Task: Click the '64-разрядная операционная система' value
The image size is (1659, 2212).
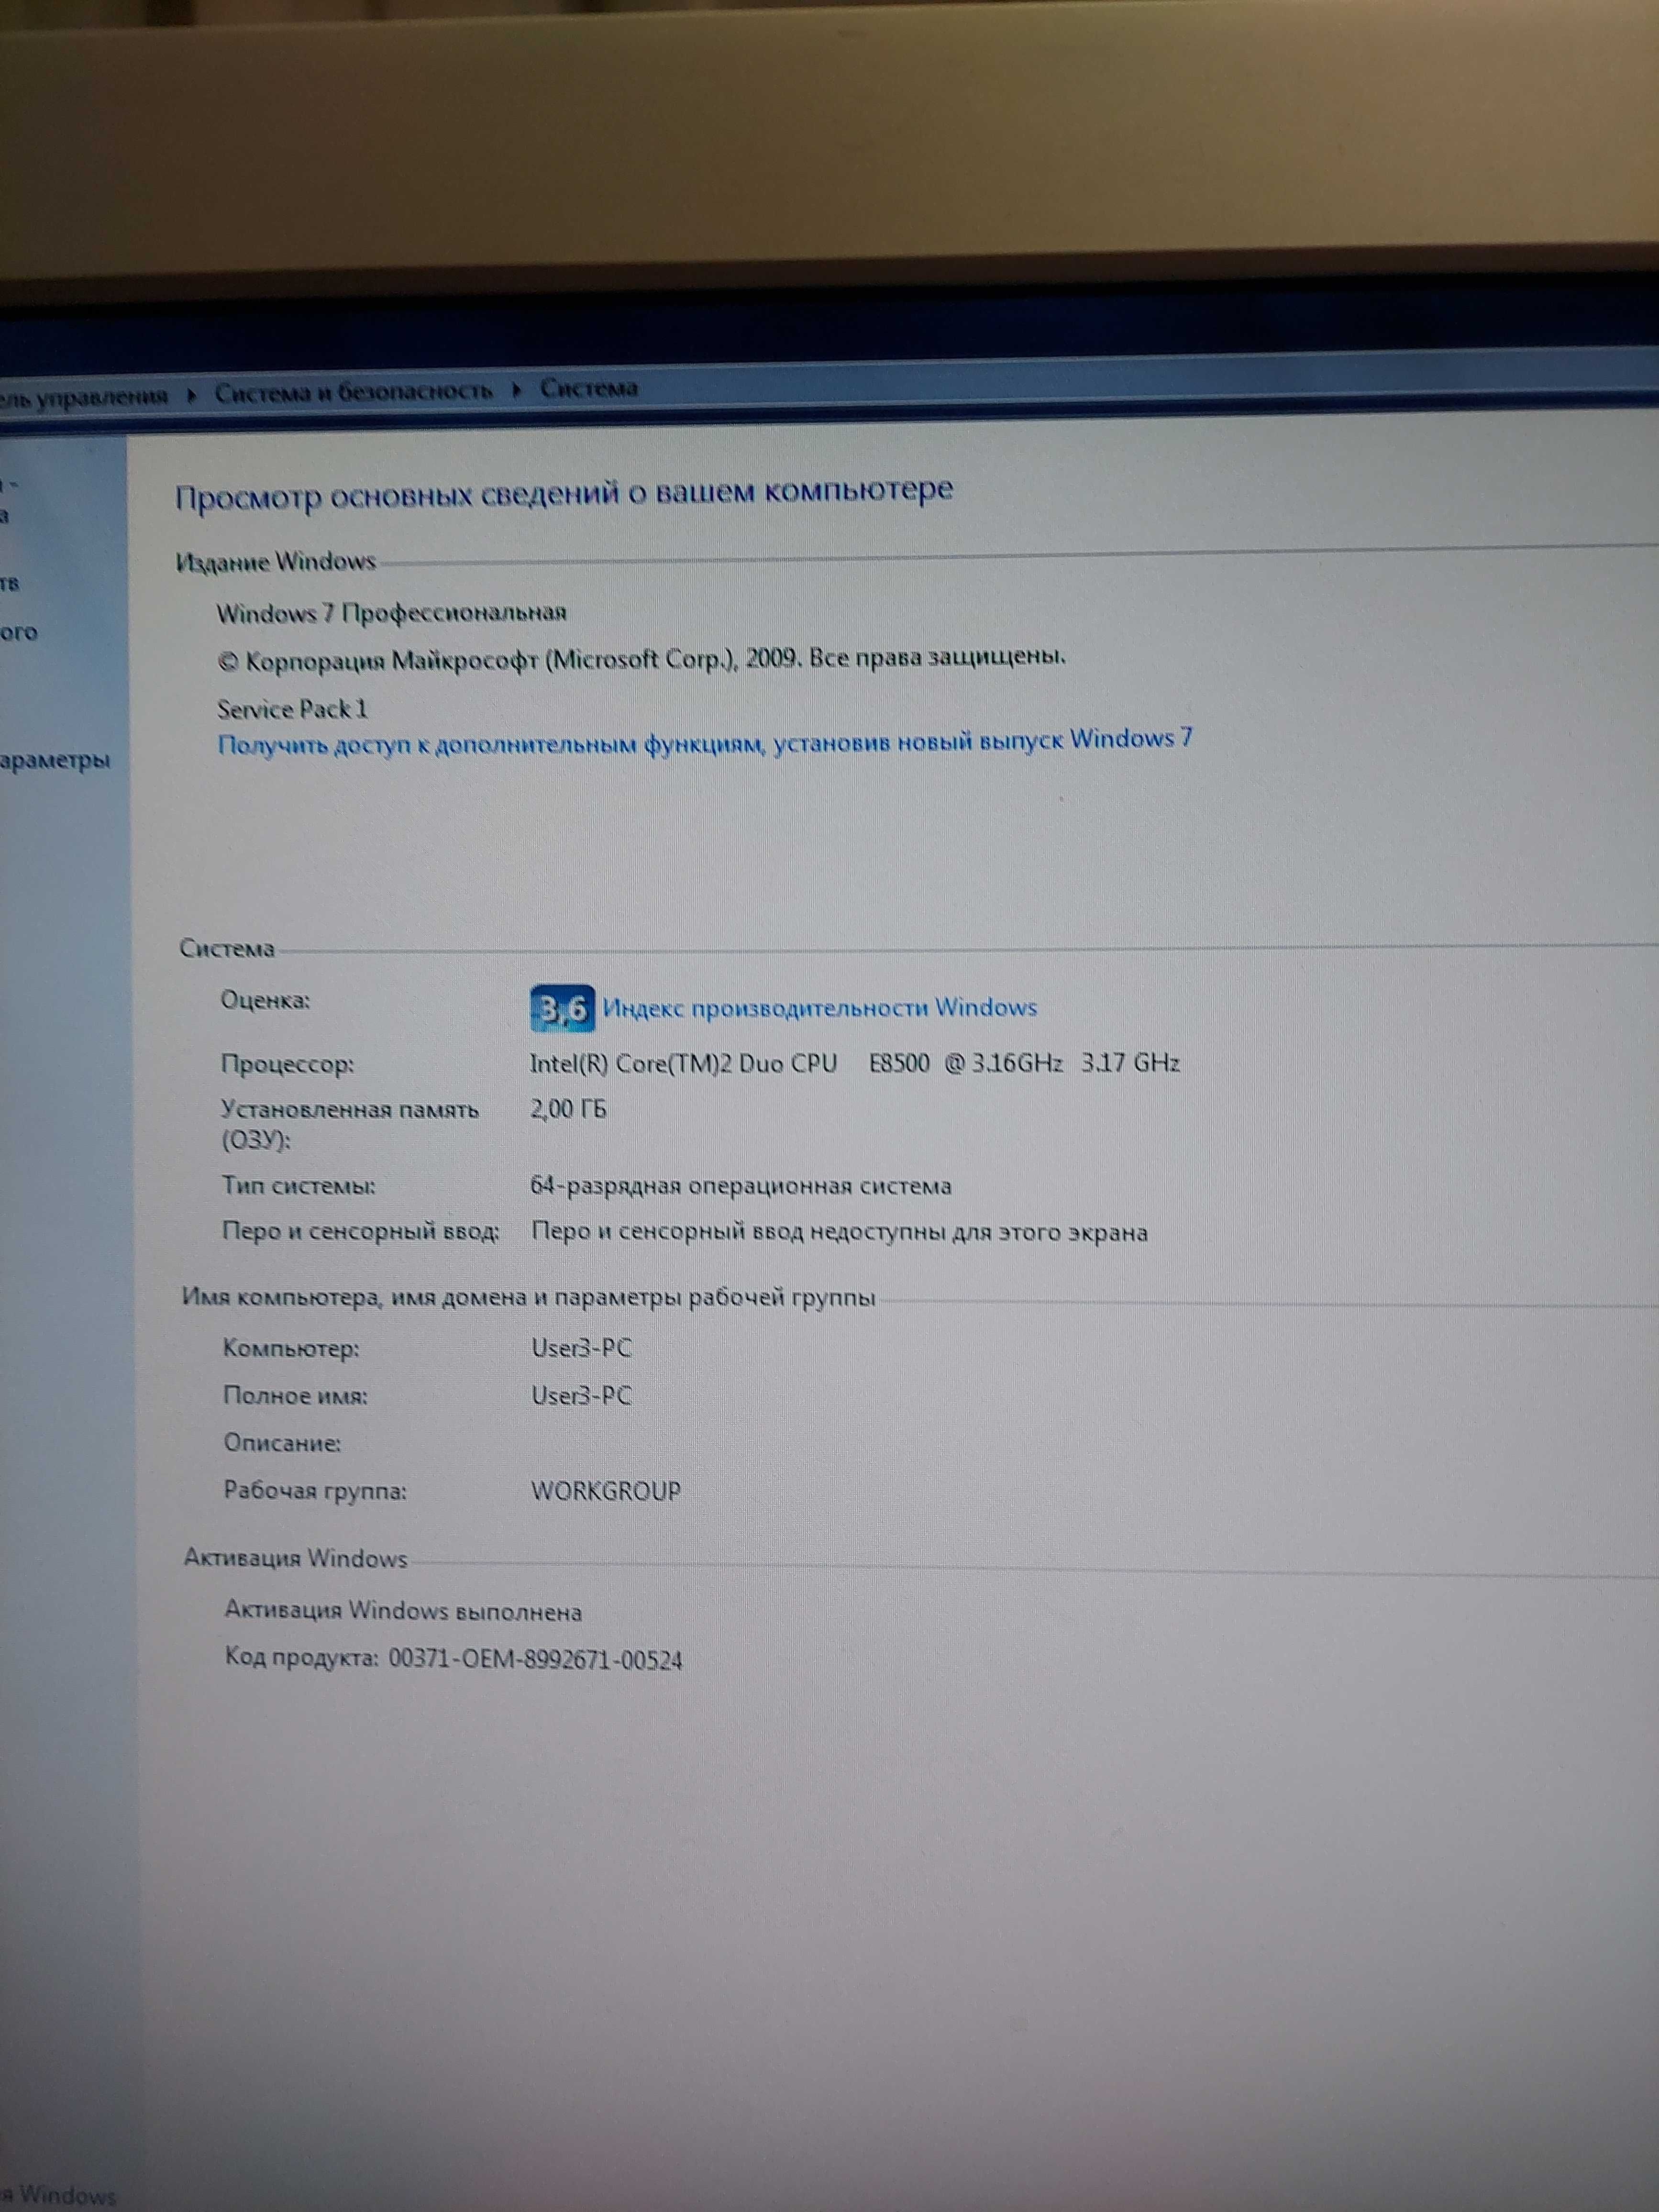Action: point(740,1187)
